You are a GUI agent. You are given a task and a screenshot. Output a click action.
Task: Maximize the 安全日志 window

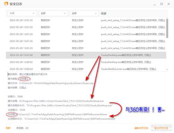pyautogui.click(x=161, y=4)
